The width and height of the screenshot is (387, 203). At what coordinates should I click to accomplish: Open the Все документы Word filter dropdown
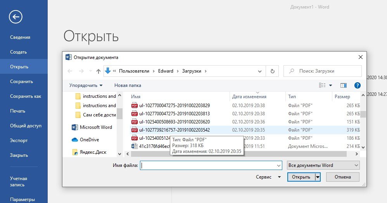coord(323,165)
